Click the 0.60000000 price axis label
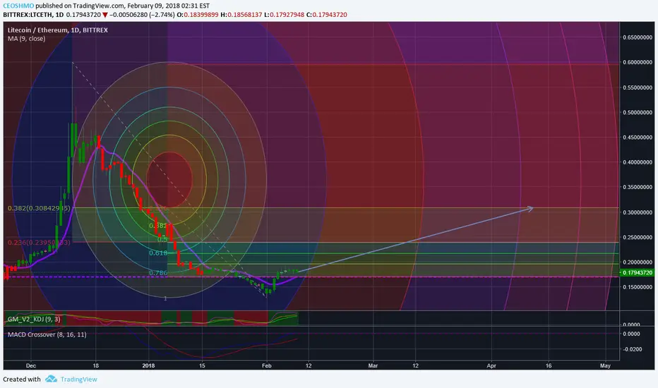 point(638,62)
